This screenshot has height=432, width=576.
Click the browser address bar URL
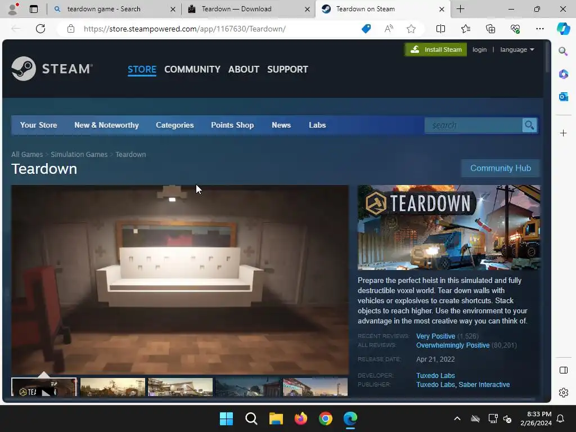pos(184,29)
